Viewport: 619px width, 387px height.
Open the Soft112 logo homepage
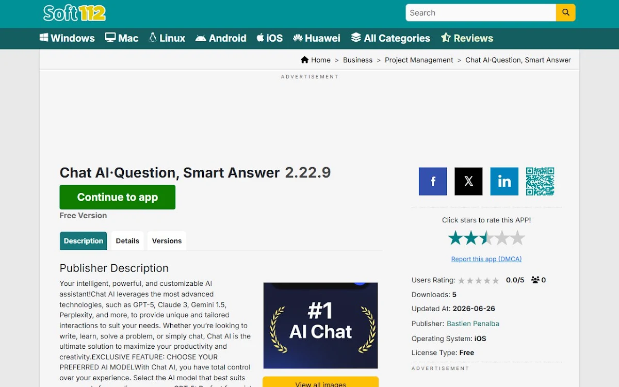pos(74,12)
